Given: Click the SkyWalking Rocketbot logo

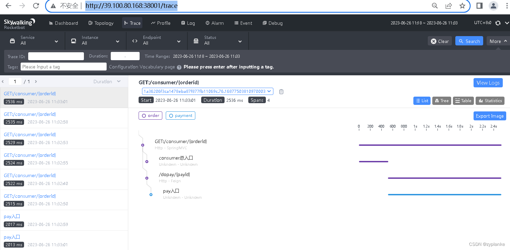Looking at the screenshot, I should pyautogui.click(x=20, y=23).
